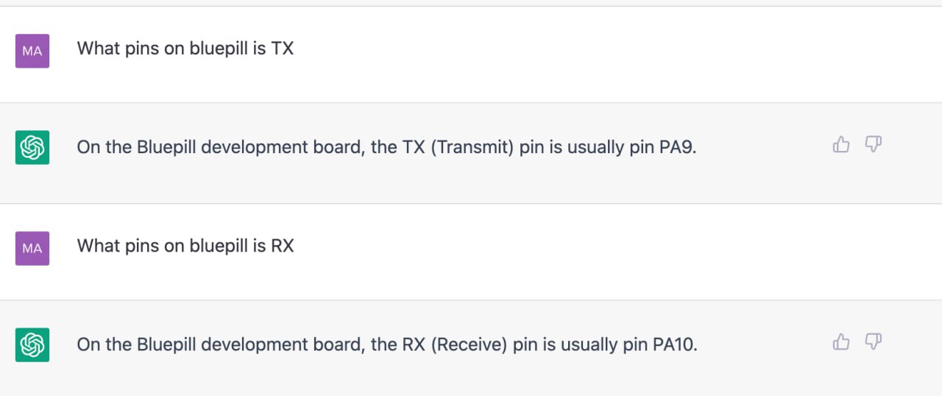
Task: Click the word "(Receive)" in the answer
Action: (470, 344)
